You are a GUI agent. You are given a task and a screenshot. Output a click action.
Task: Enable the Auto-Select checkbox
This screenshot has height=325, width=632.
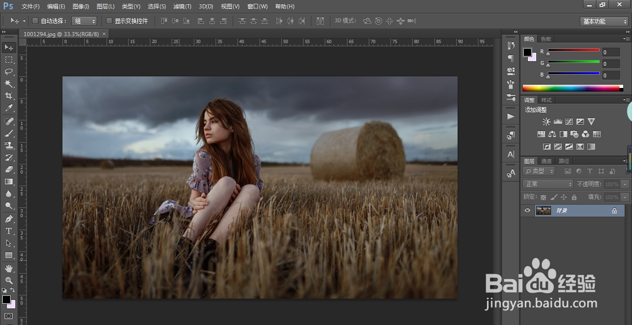(x=35, y=21)
